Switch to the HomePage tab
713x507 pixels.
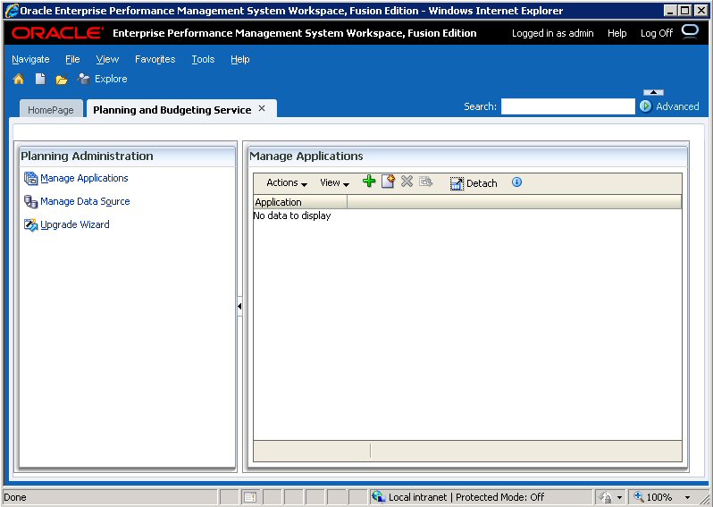(51, 110)
